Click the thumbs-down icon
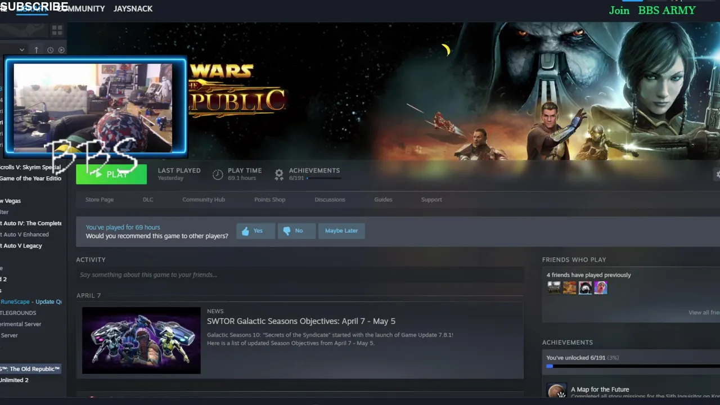 pos(287,231)
